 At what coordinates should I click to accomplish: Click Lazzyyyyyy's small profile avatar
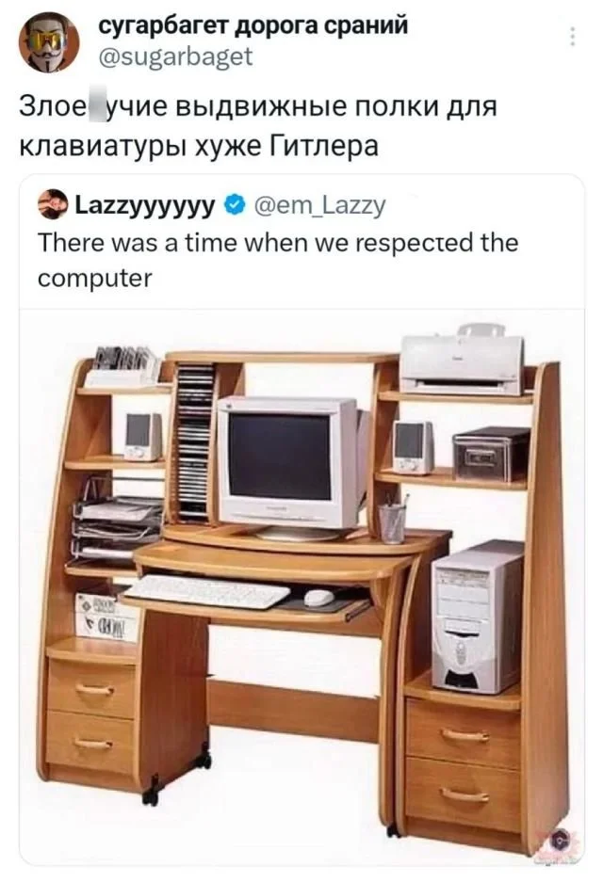click(x=53, y=206)
